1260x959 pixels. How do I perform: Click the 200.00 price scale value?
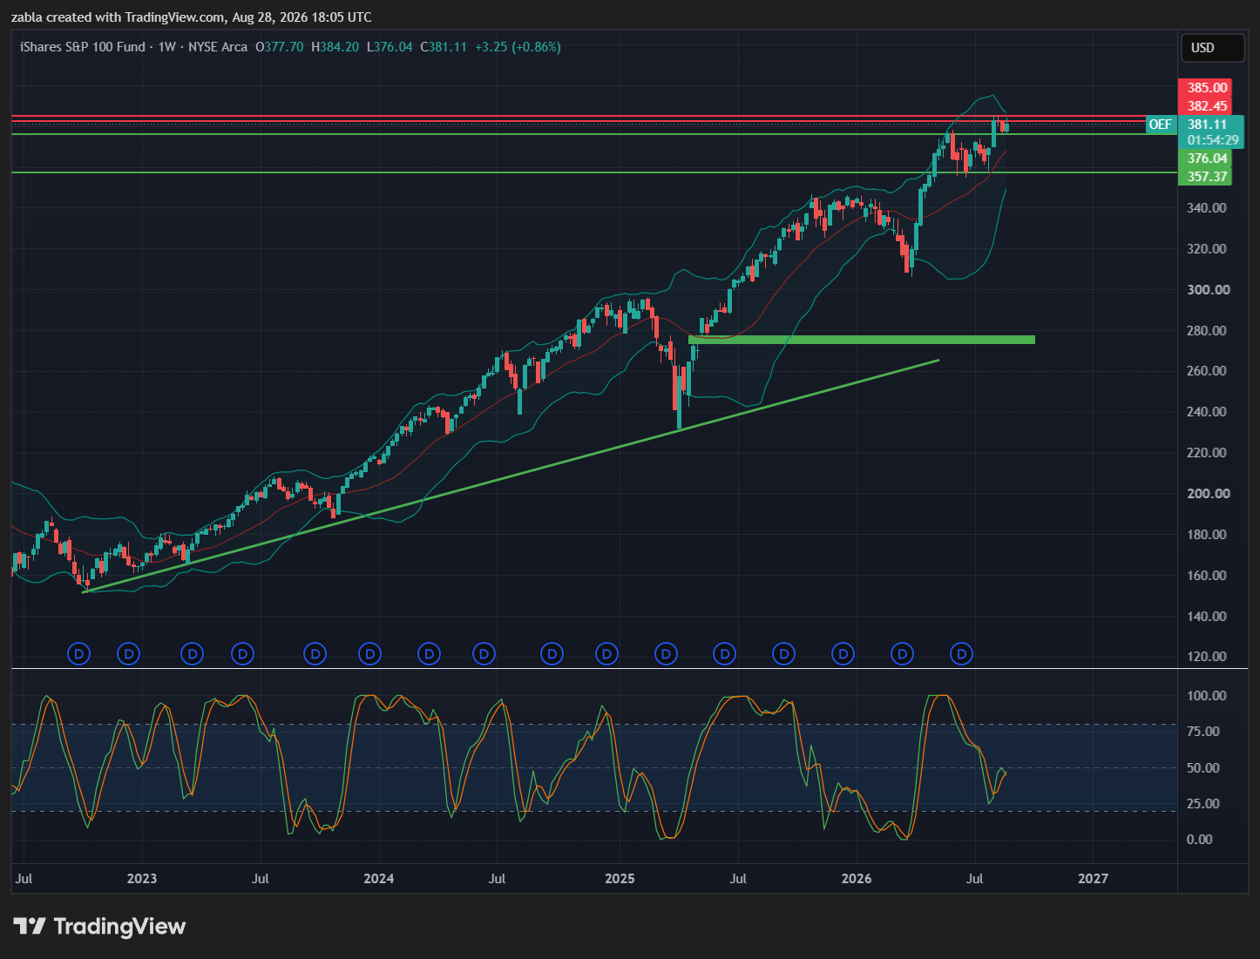click(x=1207, y=493)
